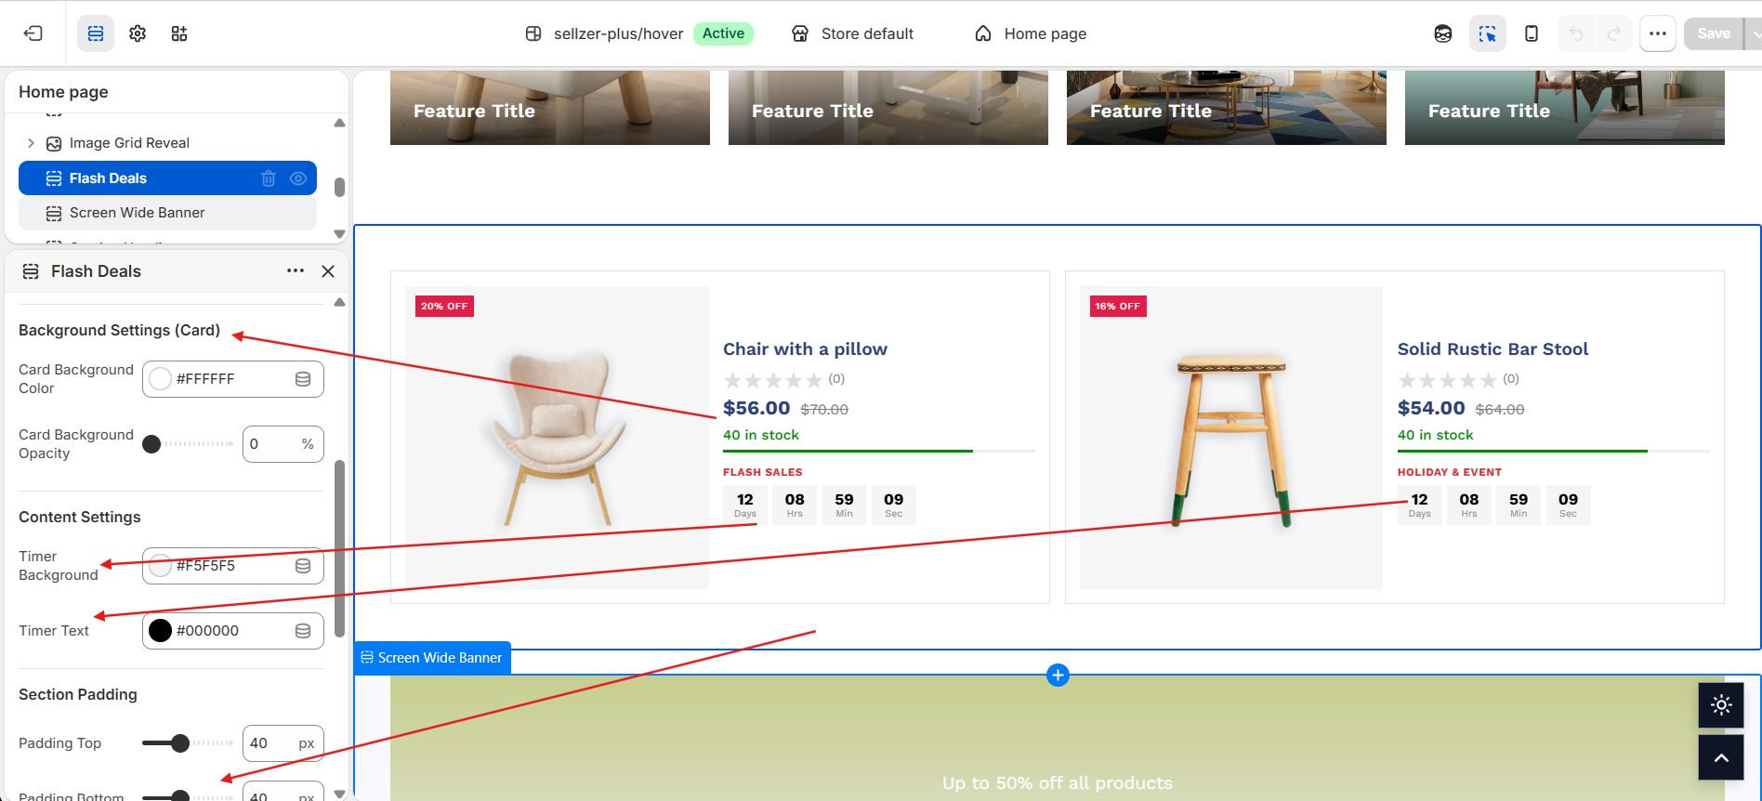The height and width of the screenshot is (801, 1762).
Task: Click the Content Settings heading
Action: click(80, 518)
